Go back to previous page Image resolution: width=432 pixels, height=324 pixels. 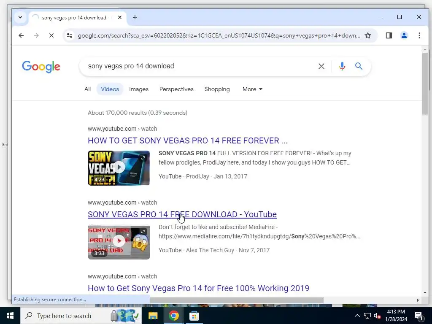pos(21,35)
